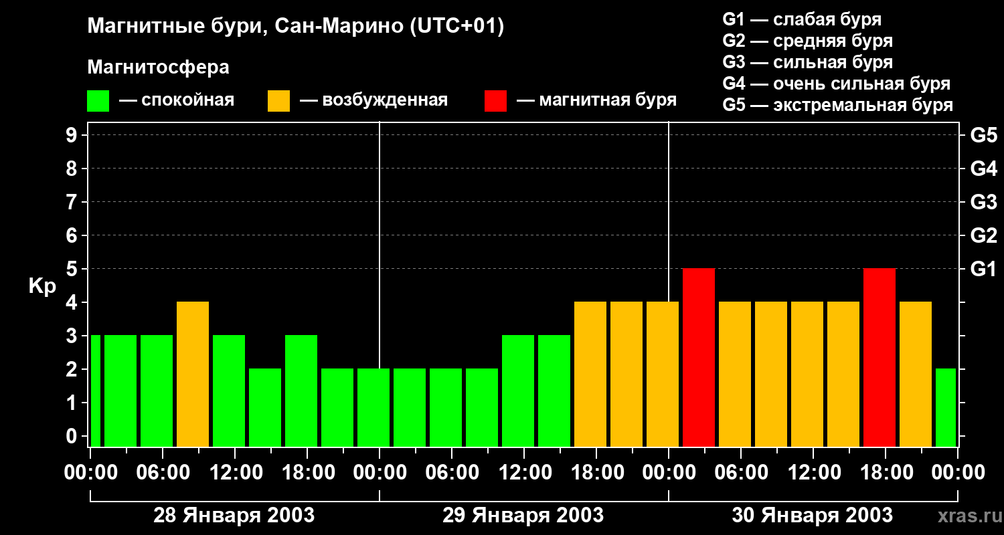The height and width of the screenshot is (535, 1004).
Task: Click the orange возбужденная legend swatch
Action: [278, 101]
